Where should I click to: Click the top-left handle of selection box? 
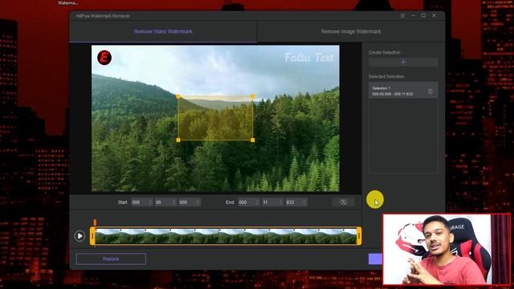(178, 96)
